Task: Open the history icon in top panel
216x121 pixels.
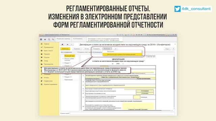Action: 49,39
